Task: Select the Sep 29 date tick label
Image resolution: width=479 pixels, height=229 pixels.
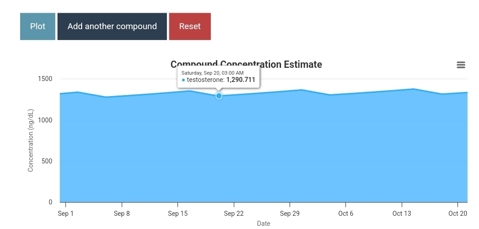Action: click(x=290, y=214)
